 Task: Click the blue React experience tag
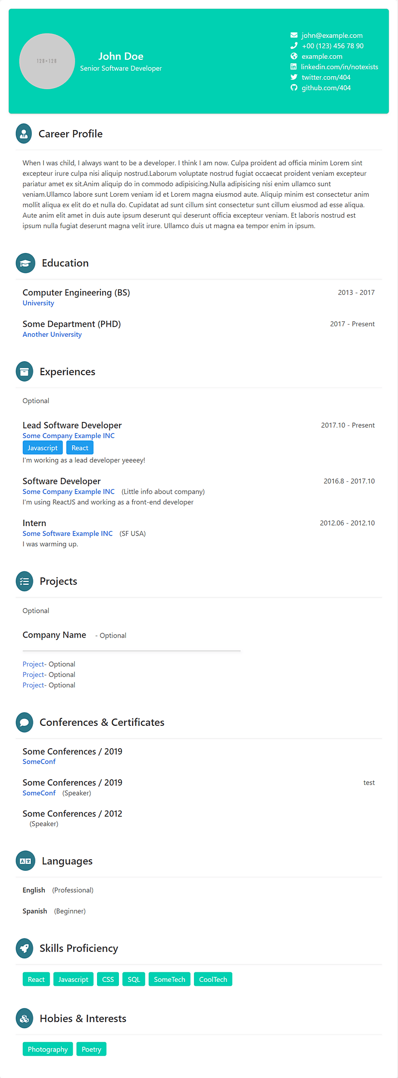coord(80,448)
